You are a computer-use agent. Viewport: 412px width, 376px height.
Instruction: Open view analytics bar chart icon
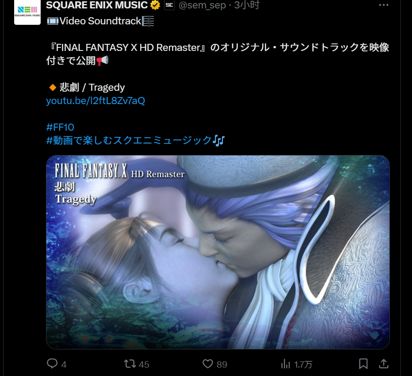click(x=286, y=364)
